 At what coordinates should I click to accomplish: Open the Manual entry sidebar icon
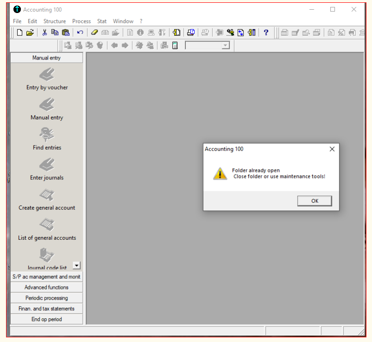pos(47,109)
